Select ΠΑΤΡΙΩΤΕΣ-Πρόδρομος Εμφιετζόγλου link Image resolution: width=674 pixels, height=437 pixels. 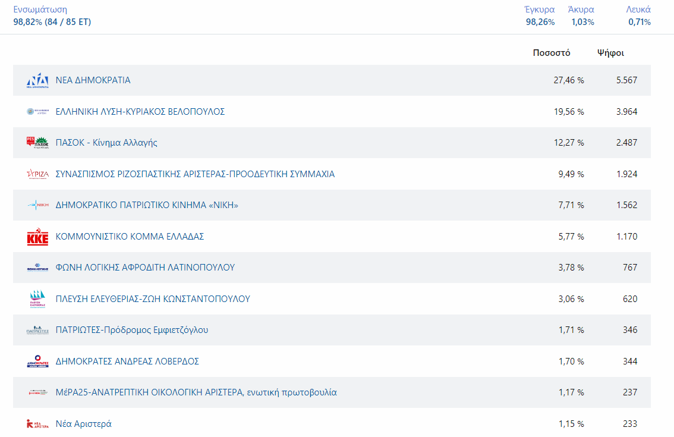click(x=132, y=330)
